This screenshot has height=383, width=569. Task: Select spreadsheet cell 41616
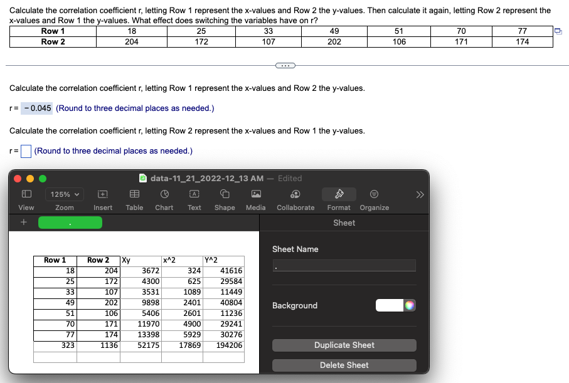coord(223,271)
